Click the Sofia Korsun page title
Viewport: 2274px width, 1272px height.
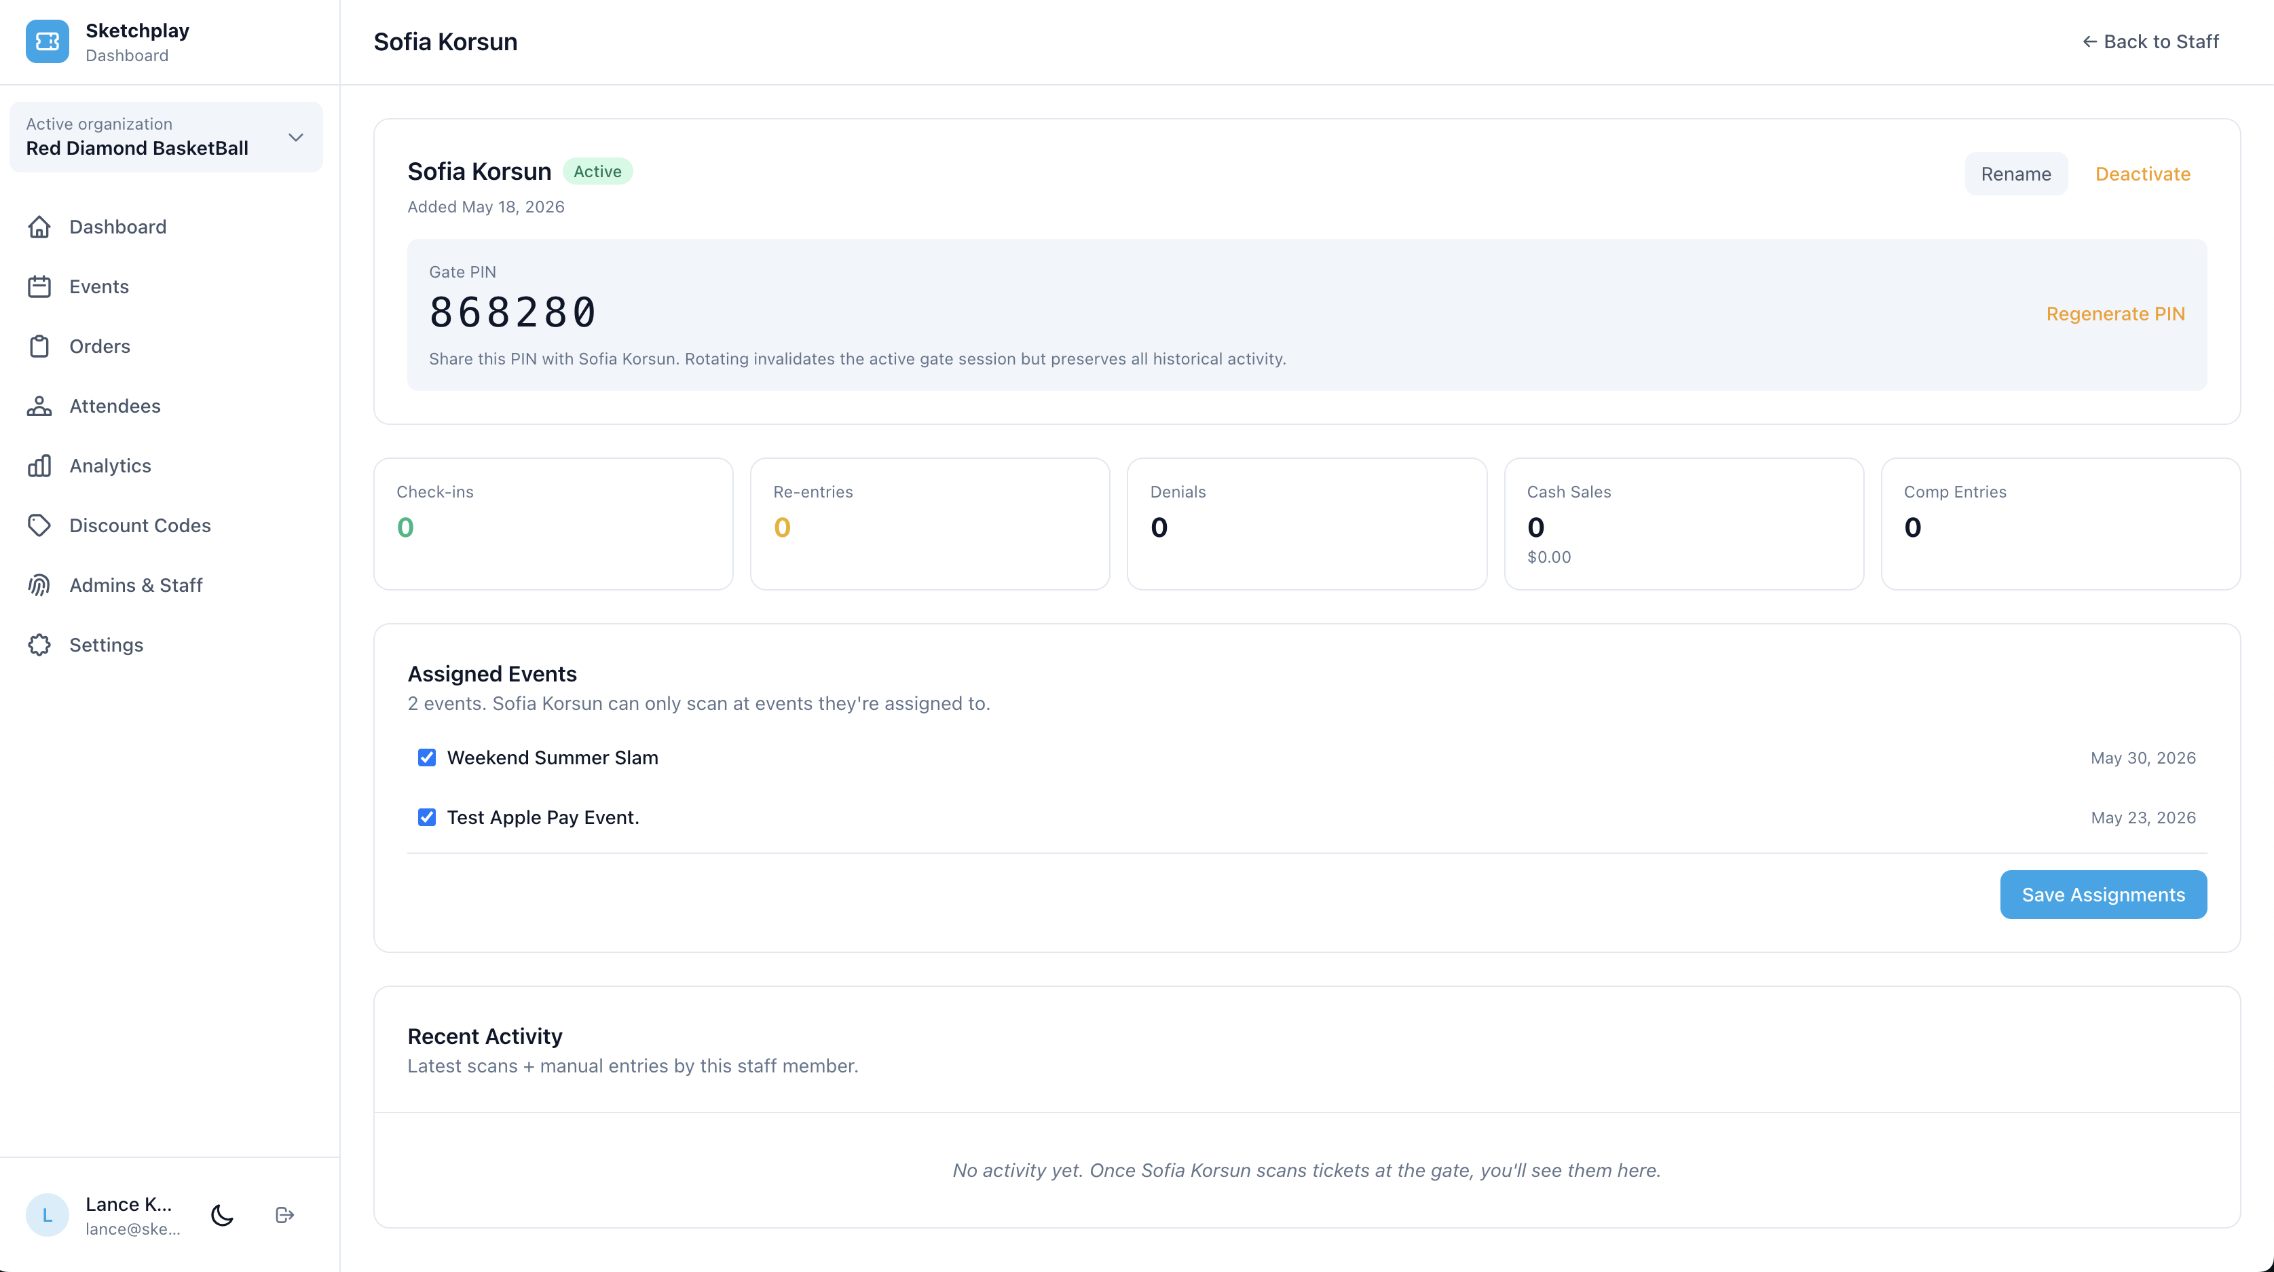pyautogui.click(x=445, y=41)
